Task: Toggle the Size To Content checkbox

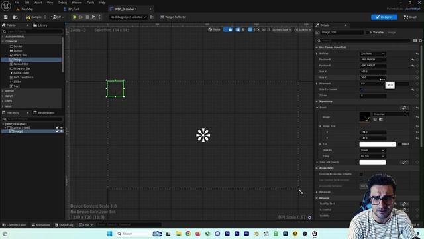Action: (x=362, y=90)
